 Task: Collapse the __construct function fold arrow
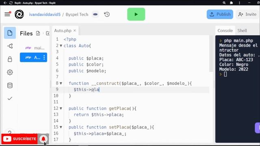coord(61,83)
